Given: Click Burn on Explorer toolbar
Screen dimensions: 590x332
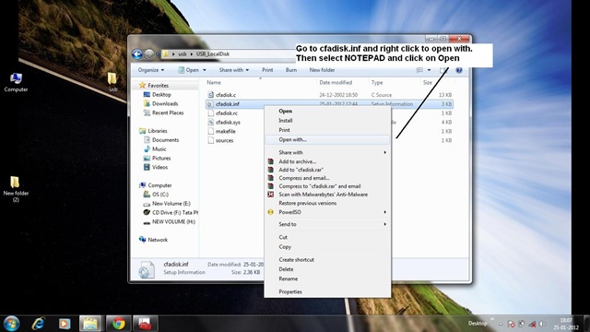Looking at the screenshot, I should point(291,70).
